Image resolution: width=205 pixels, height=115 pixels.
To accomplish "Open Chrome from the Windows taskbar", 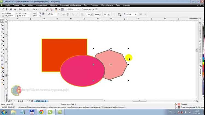I will tap(41, 112).
